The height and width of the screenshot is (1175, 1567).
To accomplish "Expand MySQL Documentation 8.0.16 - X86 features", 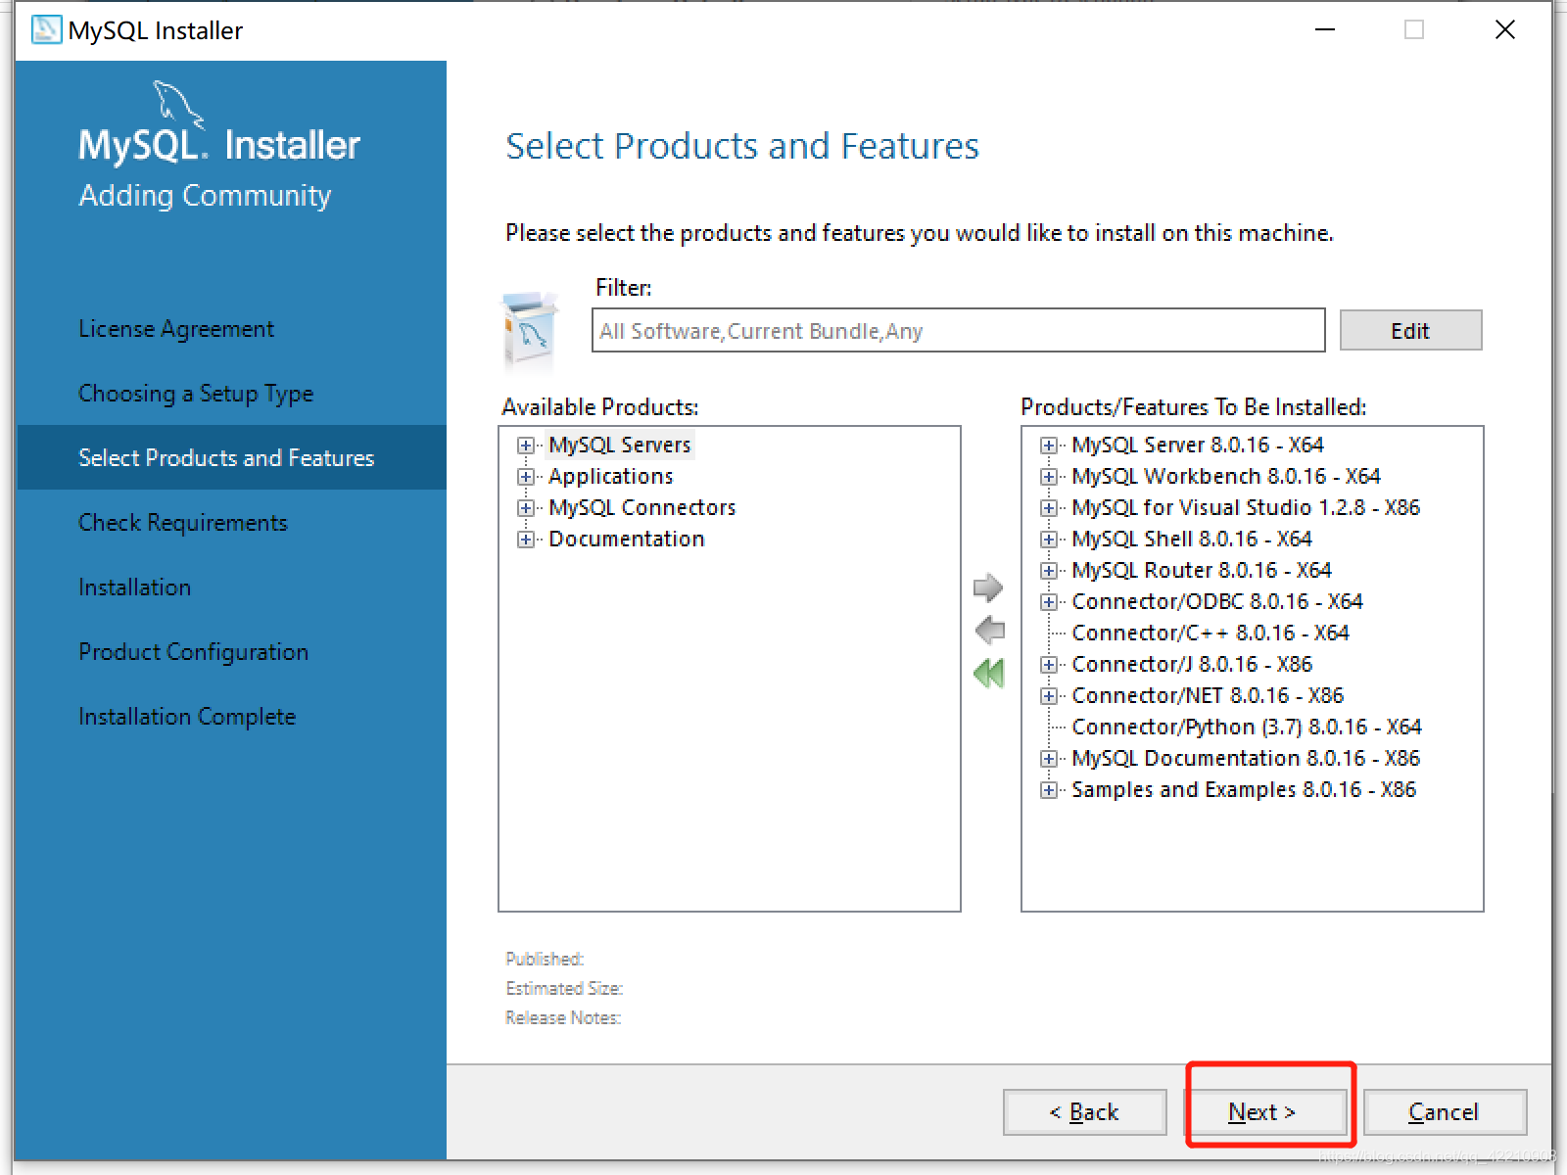I will 1049,759.
